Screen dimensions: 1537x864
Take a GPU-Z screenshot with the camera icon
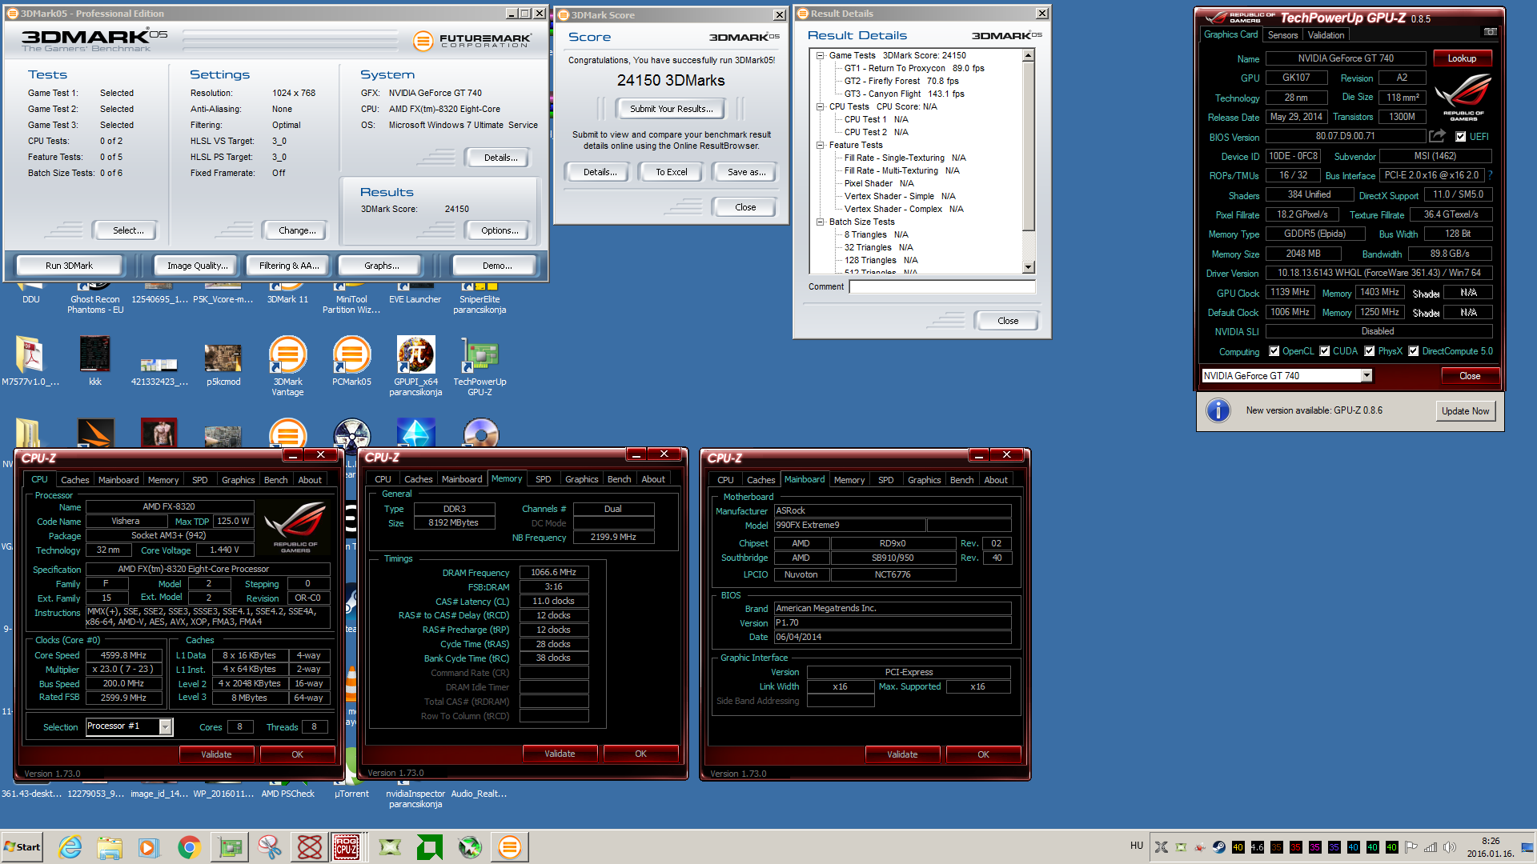point(1490,32)
